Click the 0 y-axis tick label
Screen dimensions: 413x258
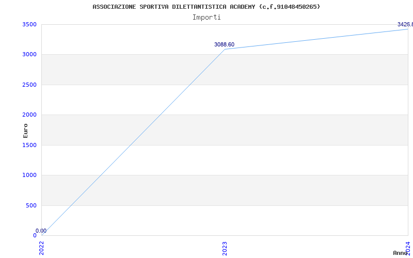(35, 235)
